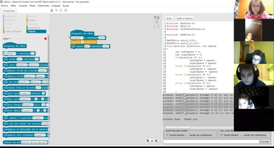
Task: Click the zoom in magnifier on canvas
Action: pyautogui.click(x=156, y=141)
